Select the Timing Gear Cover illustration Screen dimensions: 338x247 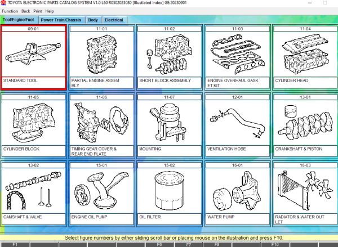click(101, 123)
